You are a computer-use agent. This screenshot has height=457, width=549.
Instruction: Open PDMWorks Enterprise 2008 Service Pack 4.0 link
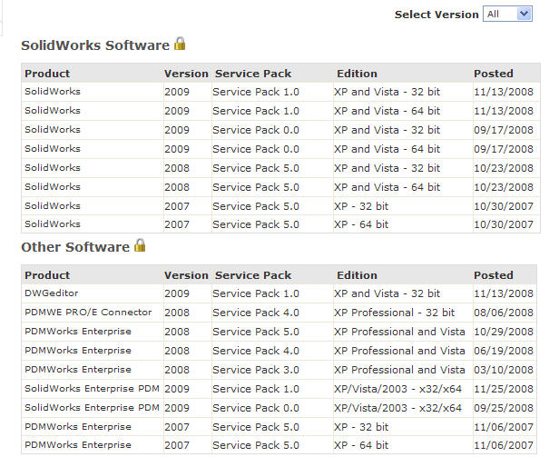coord(78,350)
